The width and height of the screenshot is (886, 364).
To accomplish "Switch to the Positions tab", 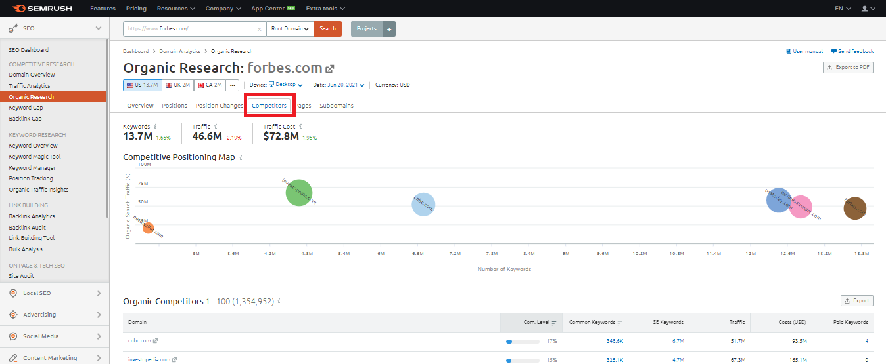I will coord(174,106).
